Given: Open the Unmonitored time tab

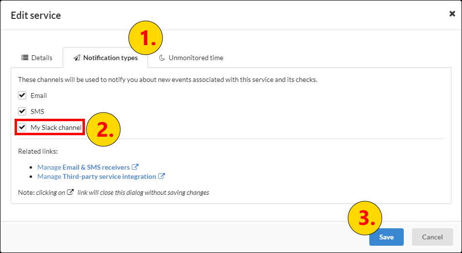Looking at the screenshot, I should [191, 58].
